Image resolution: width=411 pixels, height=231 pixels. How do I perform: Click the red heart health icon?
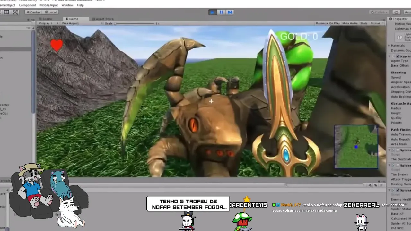click(x=57, y=45)
